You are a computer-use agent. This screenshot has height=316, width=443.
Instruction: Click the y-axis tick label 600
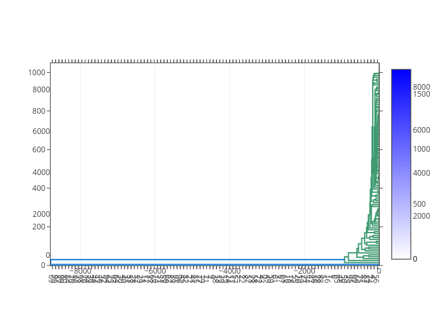39,150
